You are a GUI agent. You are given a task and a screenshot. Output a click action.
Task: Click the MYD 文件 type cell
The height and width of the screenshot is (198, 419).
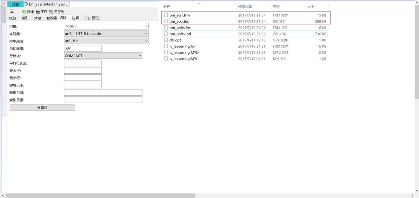coord(280,52)
